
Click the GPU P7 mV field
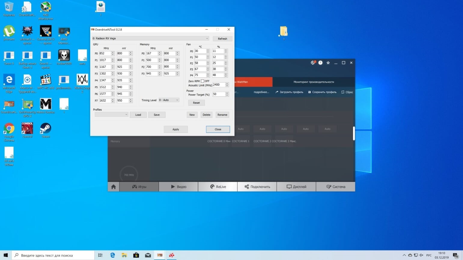click(123, 100)
